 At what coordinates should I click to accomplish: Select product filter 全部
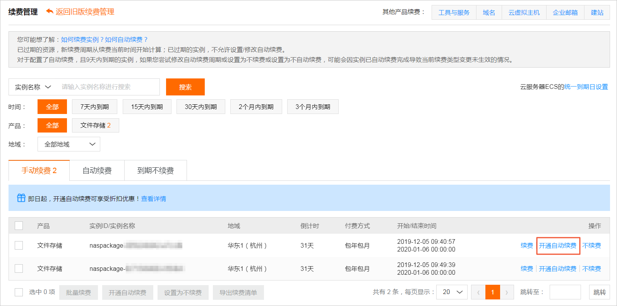[x=52, y=125]
